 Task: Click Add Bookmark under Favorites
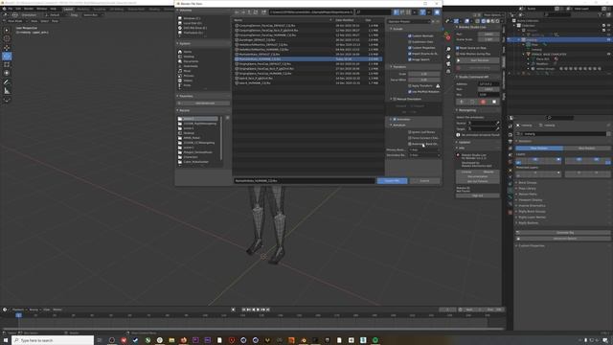(x=203, y=103)
